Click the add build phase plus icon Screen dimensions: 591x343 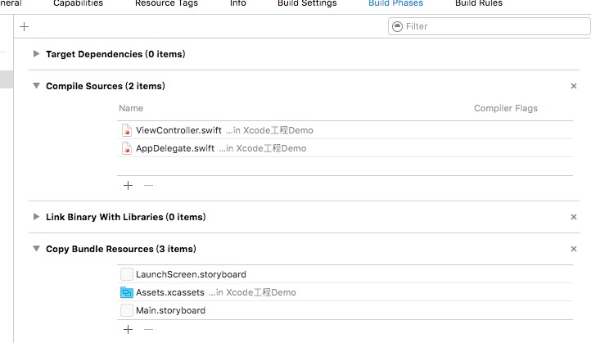coord(24,26)
